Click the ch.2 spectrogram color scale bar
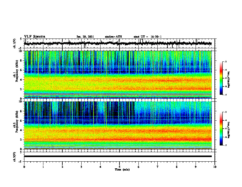Screen dimensions: 242x187 (x=221, y=129)
